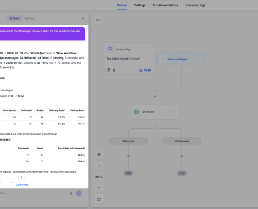Toggle the panel icon at canvas top-left
This screenshot has height=209, width=258.
click(x=98, y=20)
